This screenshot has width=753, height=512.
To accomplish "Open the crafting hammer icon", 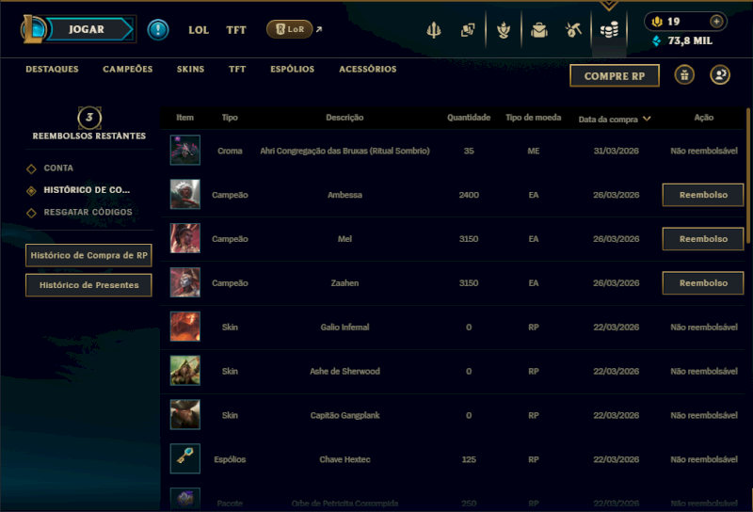I will 573,30.
